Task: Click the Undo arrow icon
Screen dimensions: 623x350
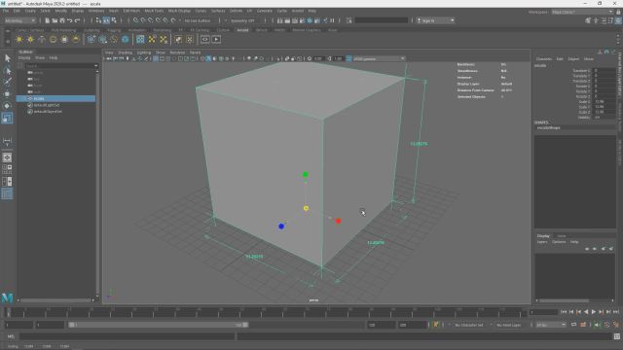Action: [70, 20]
